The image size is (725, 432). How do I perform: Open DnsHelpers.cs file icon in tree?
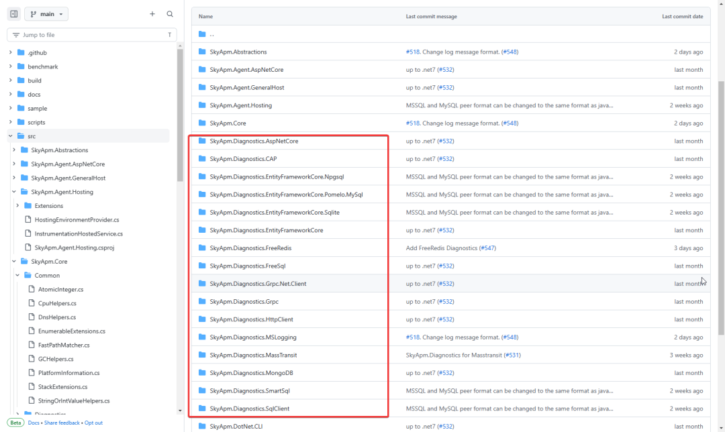(x=32, y=317)
